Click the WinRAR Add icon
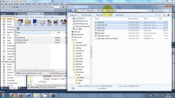The width and height of the screenshot is (175, 98). 20,22
